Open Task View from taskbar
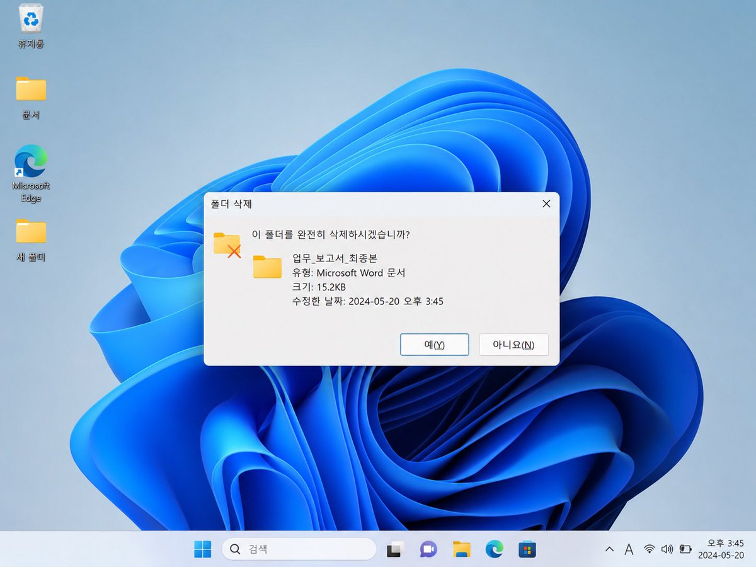 (395, 549)
